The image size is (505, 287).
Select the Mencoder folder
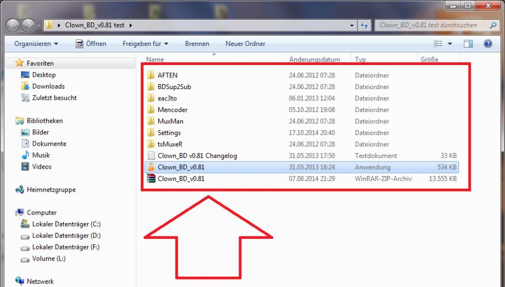tap(172, 110)
